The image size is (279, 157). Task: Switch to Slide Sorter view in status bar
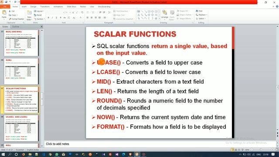pyautogui.click(x=236, y=150)
